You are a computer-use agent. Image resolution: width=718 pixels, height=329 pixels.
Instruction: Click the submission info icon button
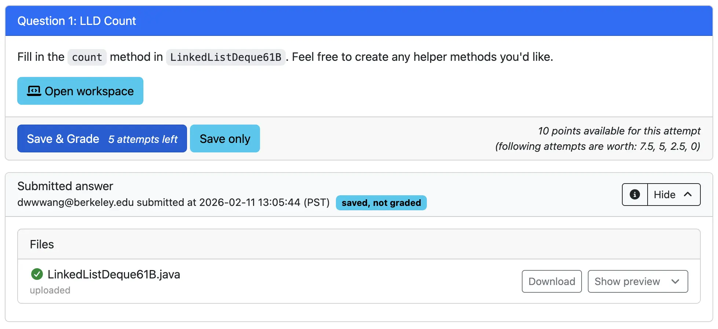635,195
